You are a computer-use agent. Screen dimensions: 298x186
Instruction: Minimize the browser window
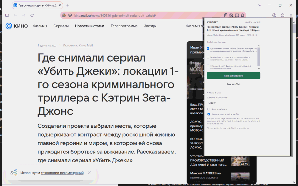tap(269, 5)
